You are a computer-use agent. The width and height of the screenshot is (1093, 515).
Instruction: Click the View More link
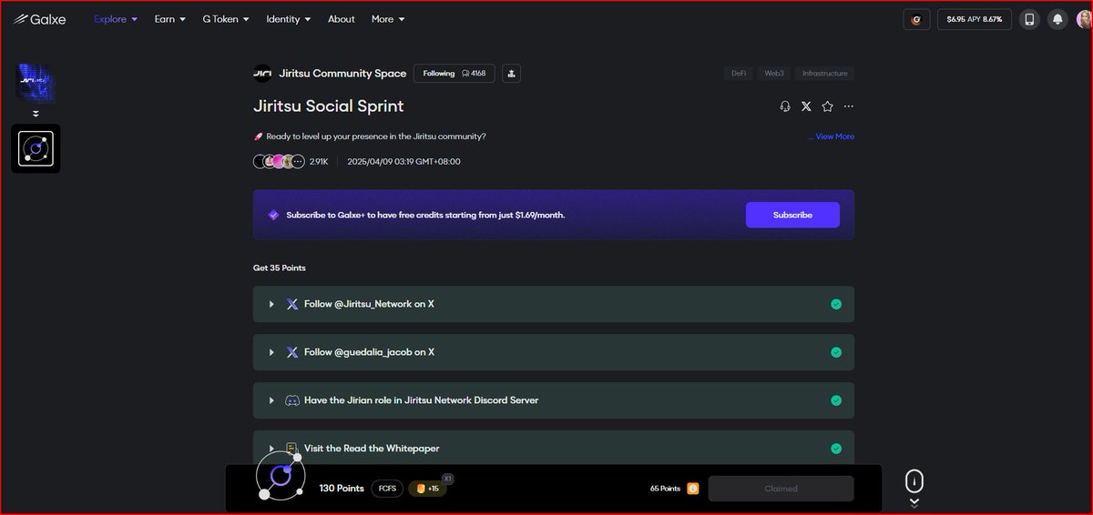pyautogui.click(x=835, y=136)
